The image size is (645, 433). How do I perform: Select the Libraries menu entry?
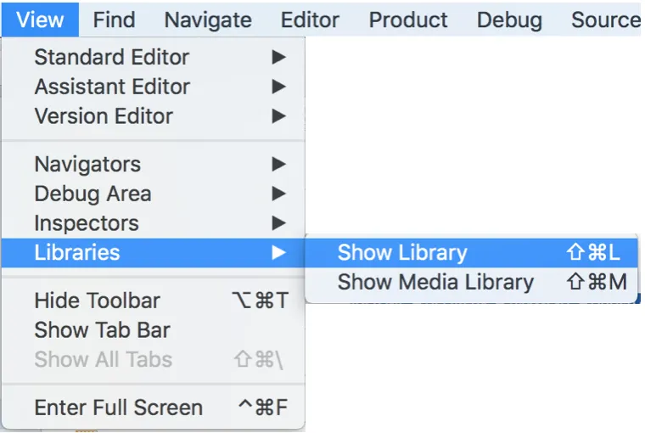[x=77, y=252]
